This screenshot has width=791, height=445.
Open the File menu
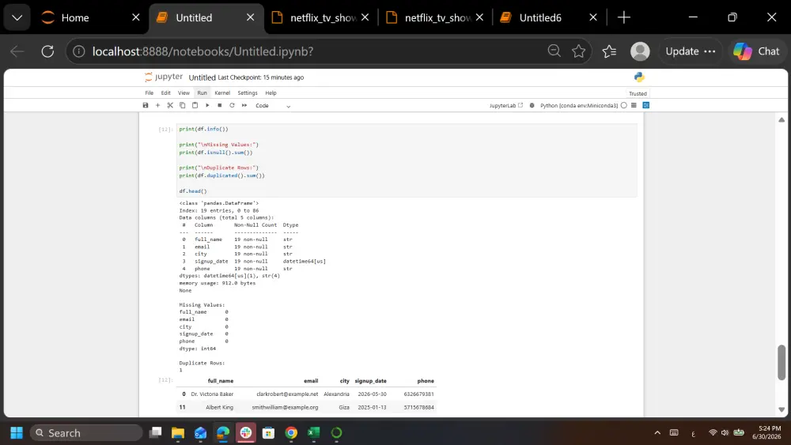click(x=149, y=92)
